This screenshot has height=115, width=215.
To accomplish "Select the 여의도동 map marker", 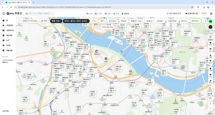I will point(118,68).
